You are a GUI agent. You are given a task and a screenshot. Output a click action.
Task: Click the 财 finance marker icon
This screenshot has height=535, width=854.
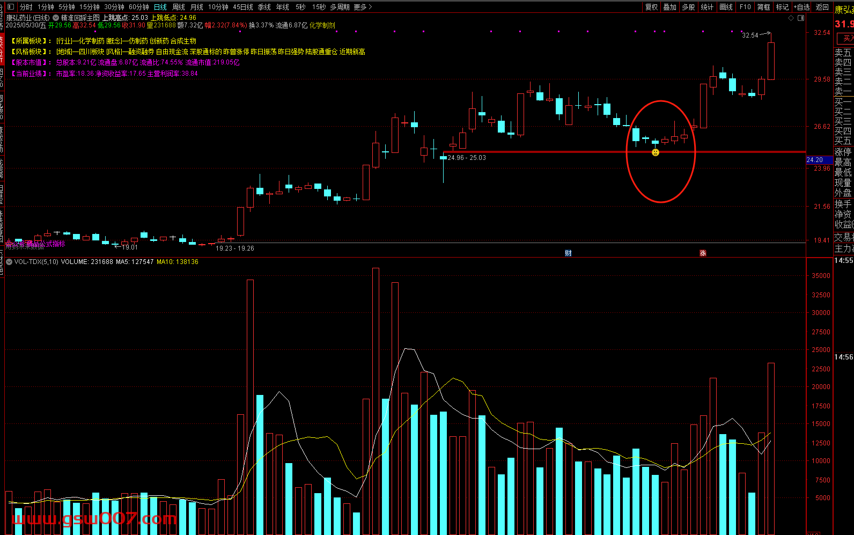click(569, 253)
